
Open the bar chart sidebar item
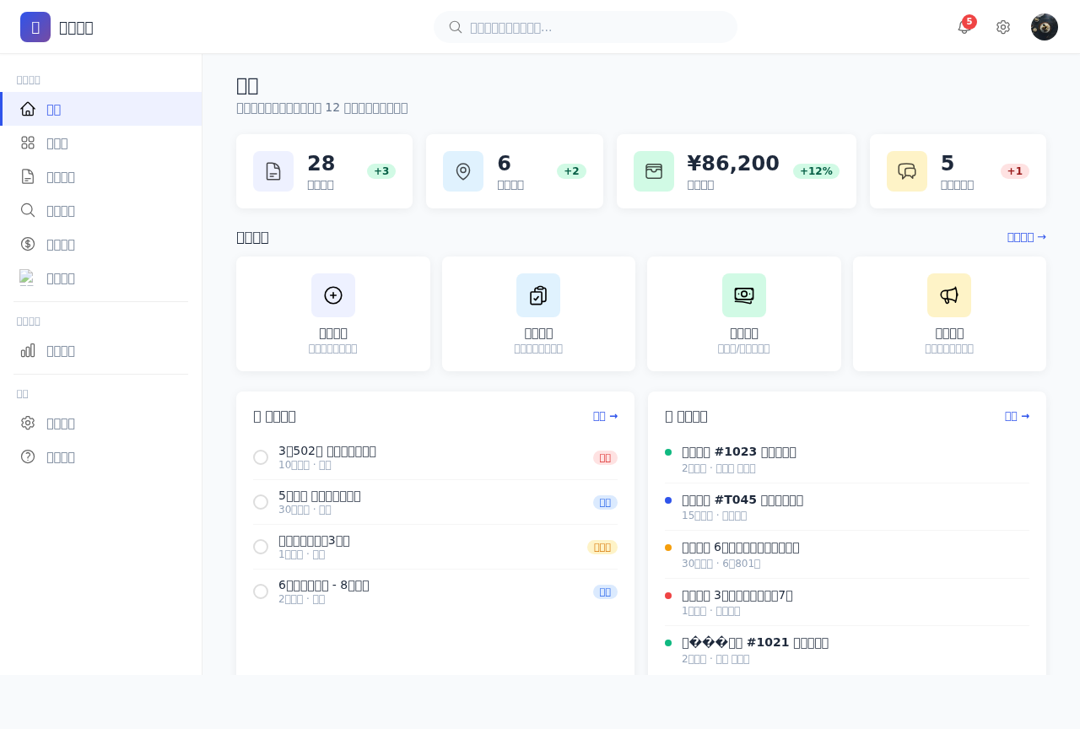click(101, 350)
